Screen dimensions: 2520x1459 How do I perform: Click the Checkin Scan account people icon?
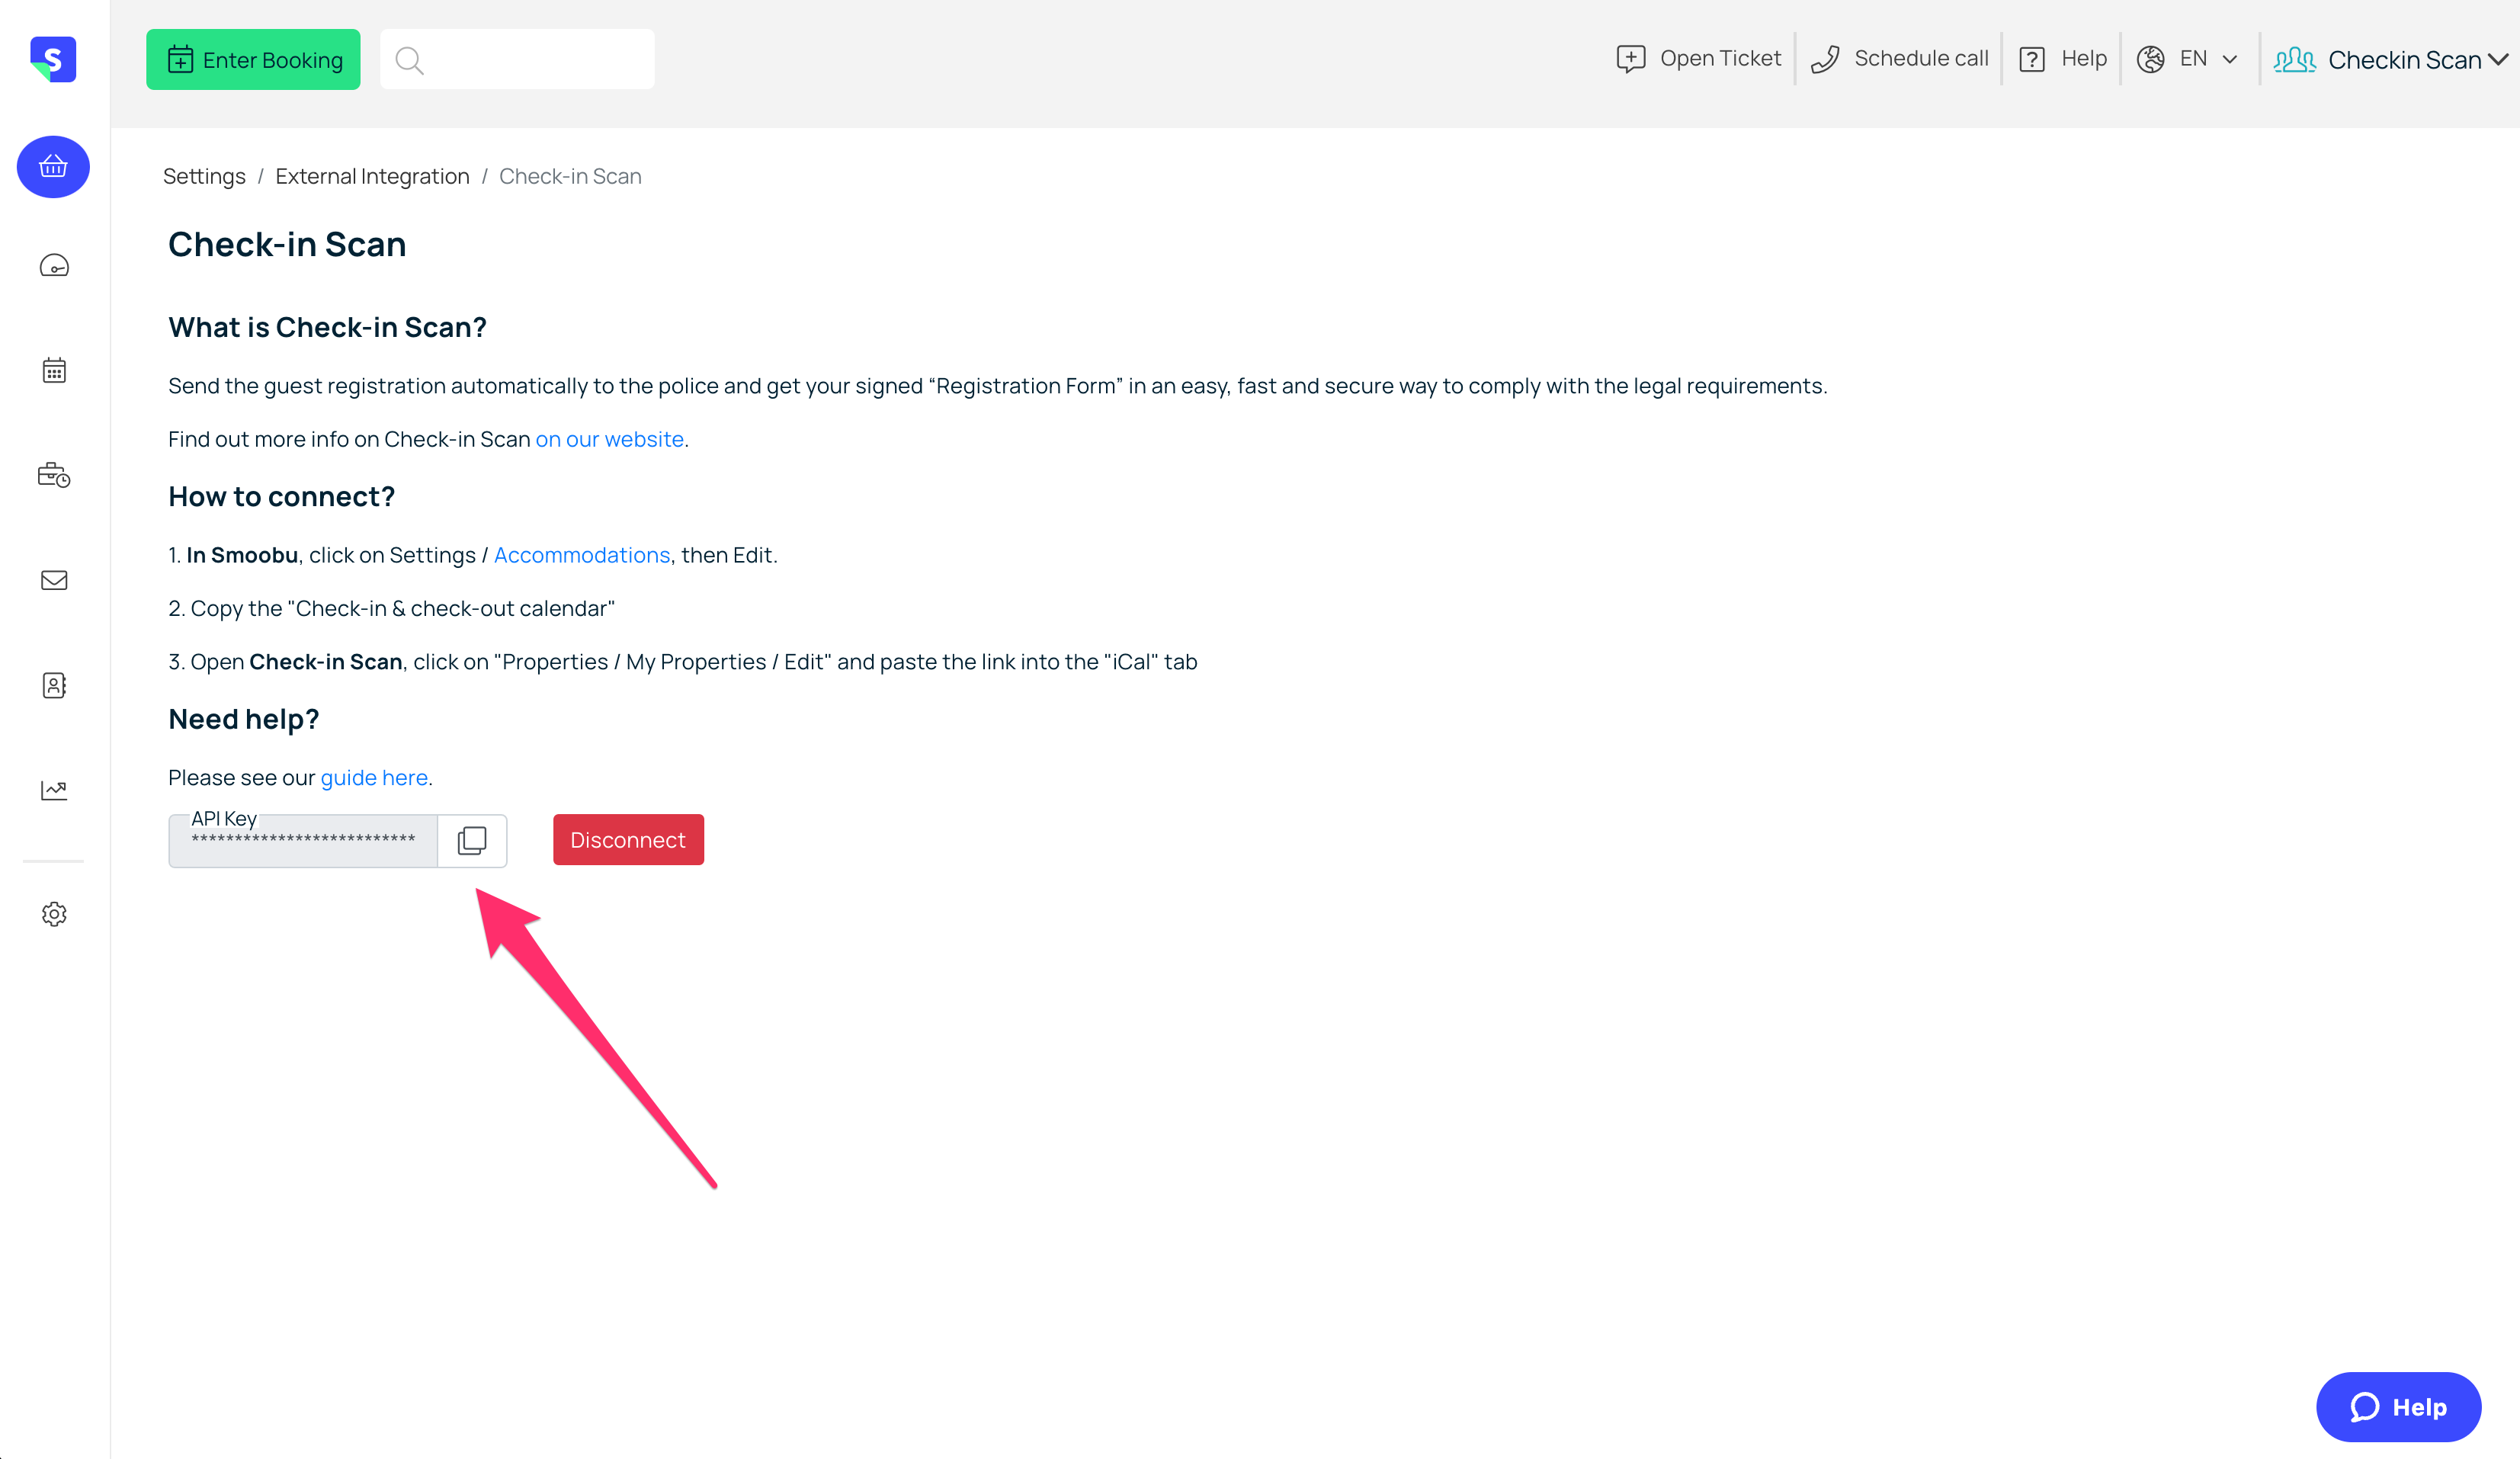pyautogui.click(x=2295, y=60)
